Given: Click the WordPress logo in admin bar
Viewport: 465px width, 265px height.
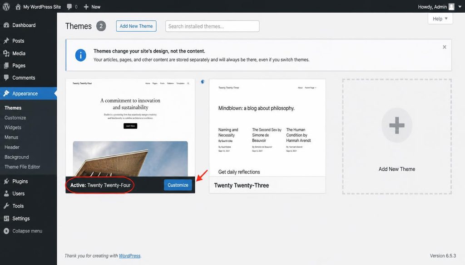Looking at the screenshot, I should coord(6,6).
